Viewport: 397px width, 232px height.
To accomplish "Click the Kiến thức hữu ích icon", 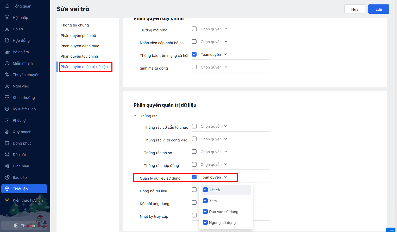I will point(7,200).
